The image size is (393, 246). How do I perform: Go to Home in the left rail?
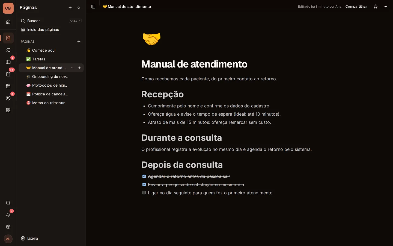[x=8, y=22]
